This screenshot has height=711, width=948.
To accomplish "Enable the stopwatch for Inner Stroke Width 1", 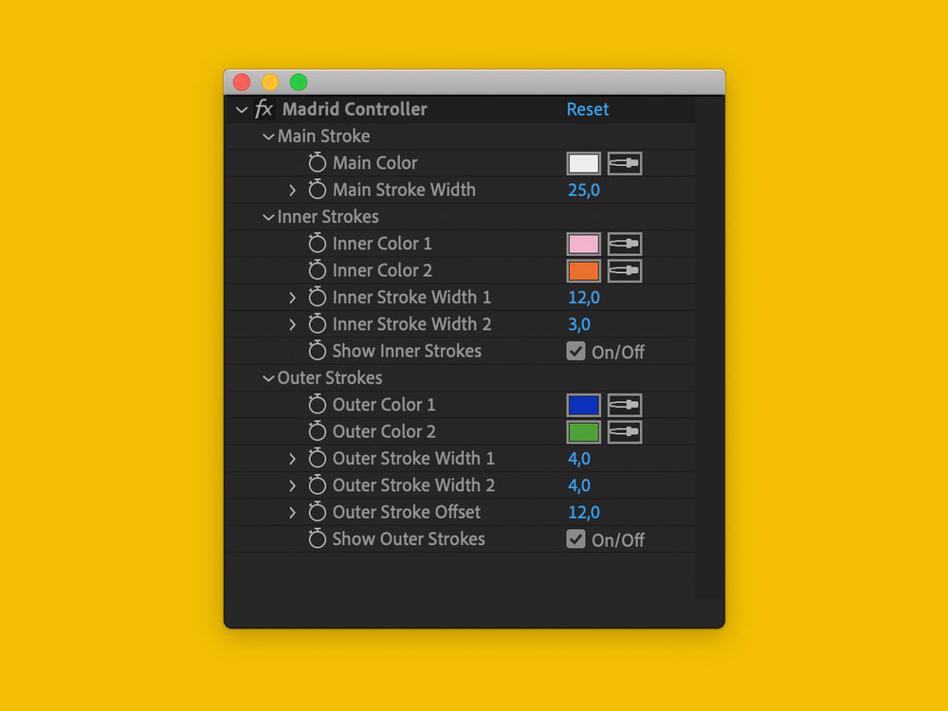I will (x=317, y=298).
